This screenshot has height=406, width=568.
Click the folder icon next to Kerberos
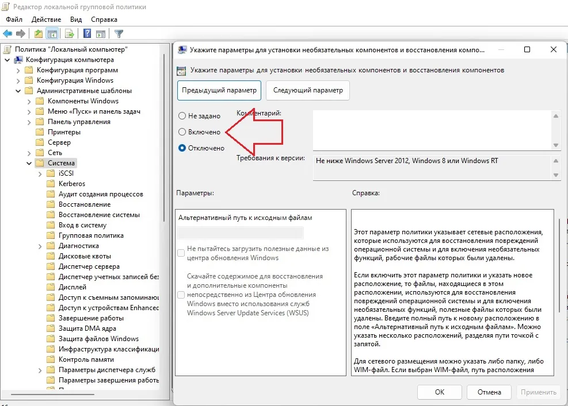(x=51, y=184)
